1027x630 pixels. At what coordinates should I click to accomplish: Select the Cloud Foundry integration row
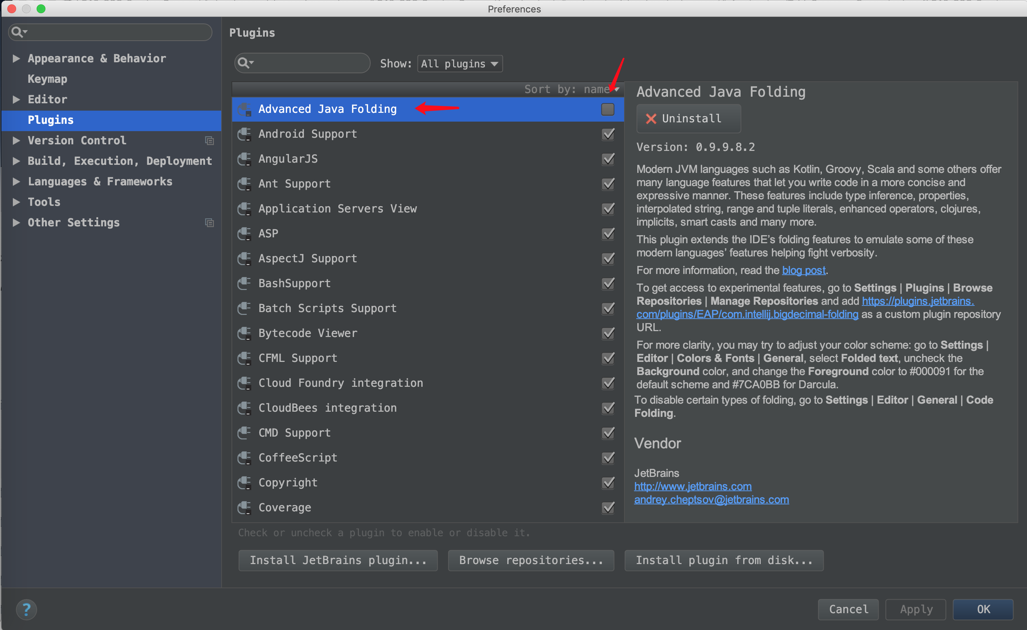pyautogui.click(x=428, y=383)
